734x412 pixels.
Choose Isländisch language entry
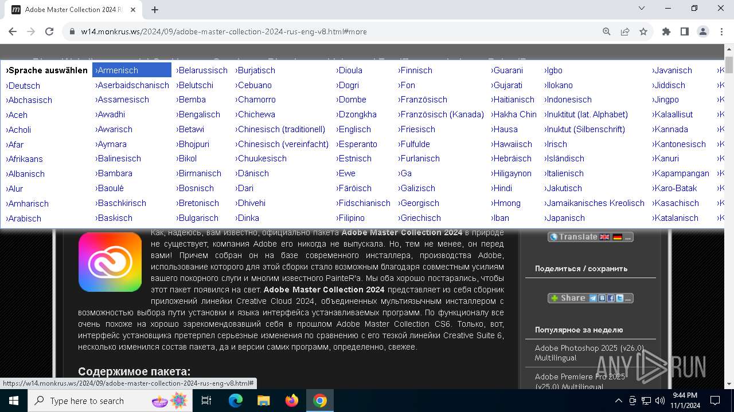[x=564, y=159]
